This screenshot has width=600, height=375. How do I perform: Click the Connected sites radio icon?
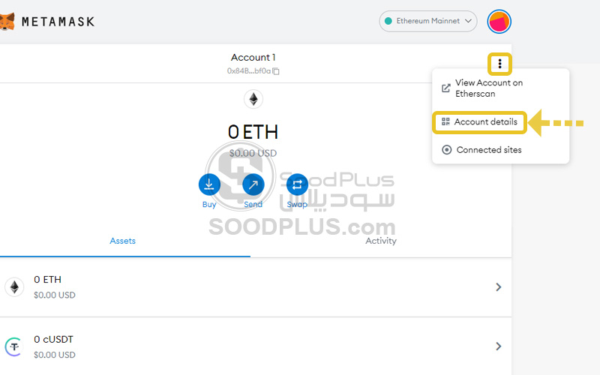[x=446, y=149]
